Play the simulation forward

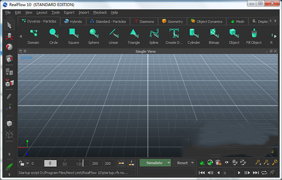point(239,172)
